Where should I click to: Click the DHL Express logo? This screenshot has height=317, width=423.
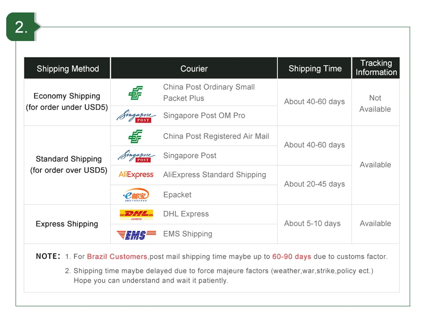(x=136, y=214)
